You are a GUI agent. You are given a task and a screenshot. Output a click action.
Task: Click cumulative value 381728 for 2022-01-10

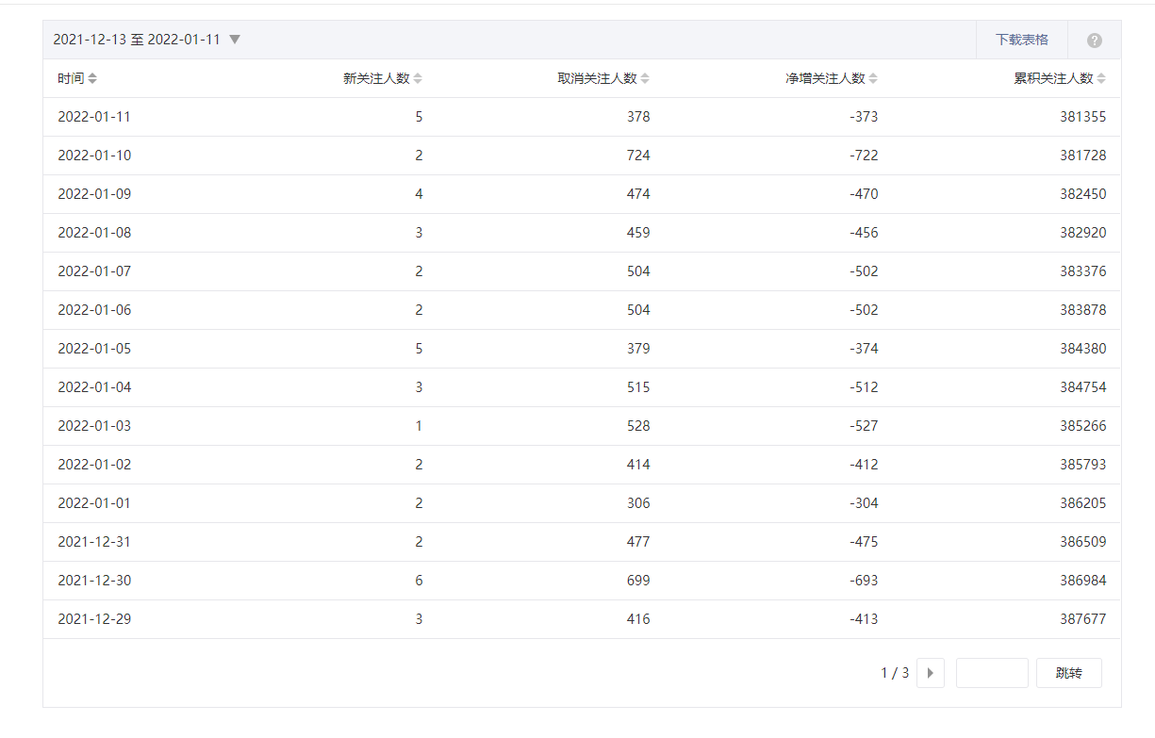1082,156
